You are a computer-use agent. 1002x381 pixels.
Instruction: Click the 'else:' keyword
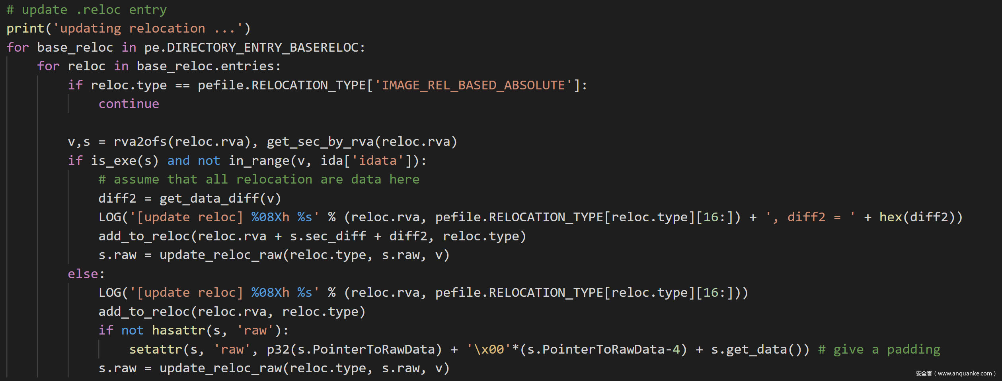tap(86, 274)
